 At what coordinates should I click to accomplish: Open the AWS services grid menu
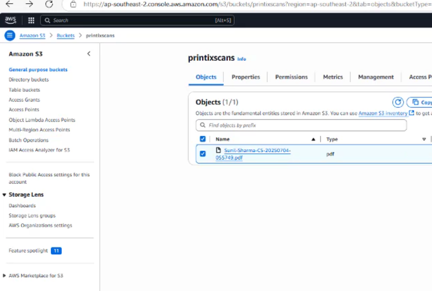(x=31, y=20)
